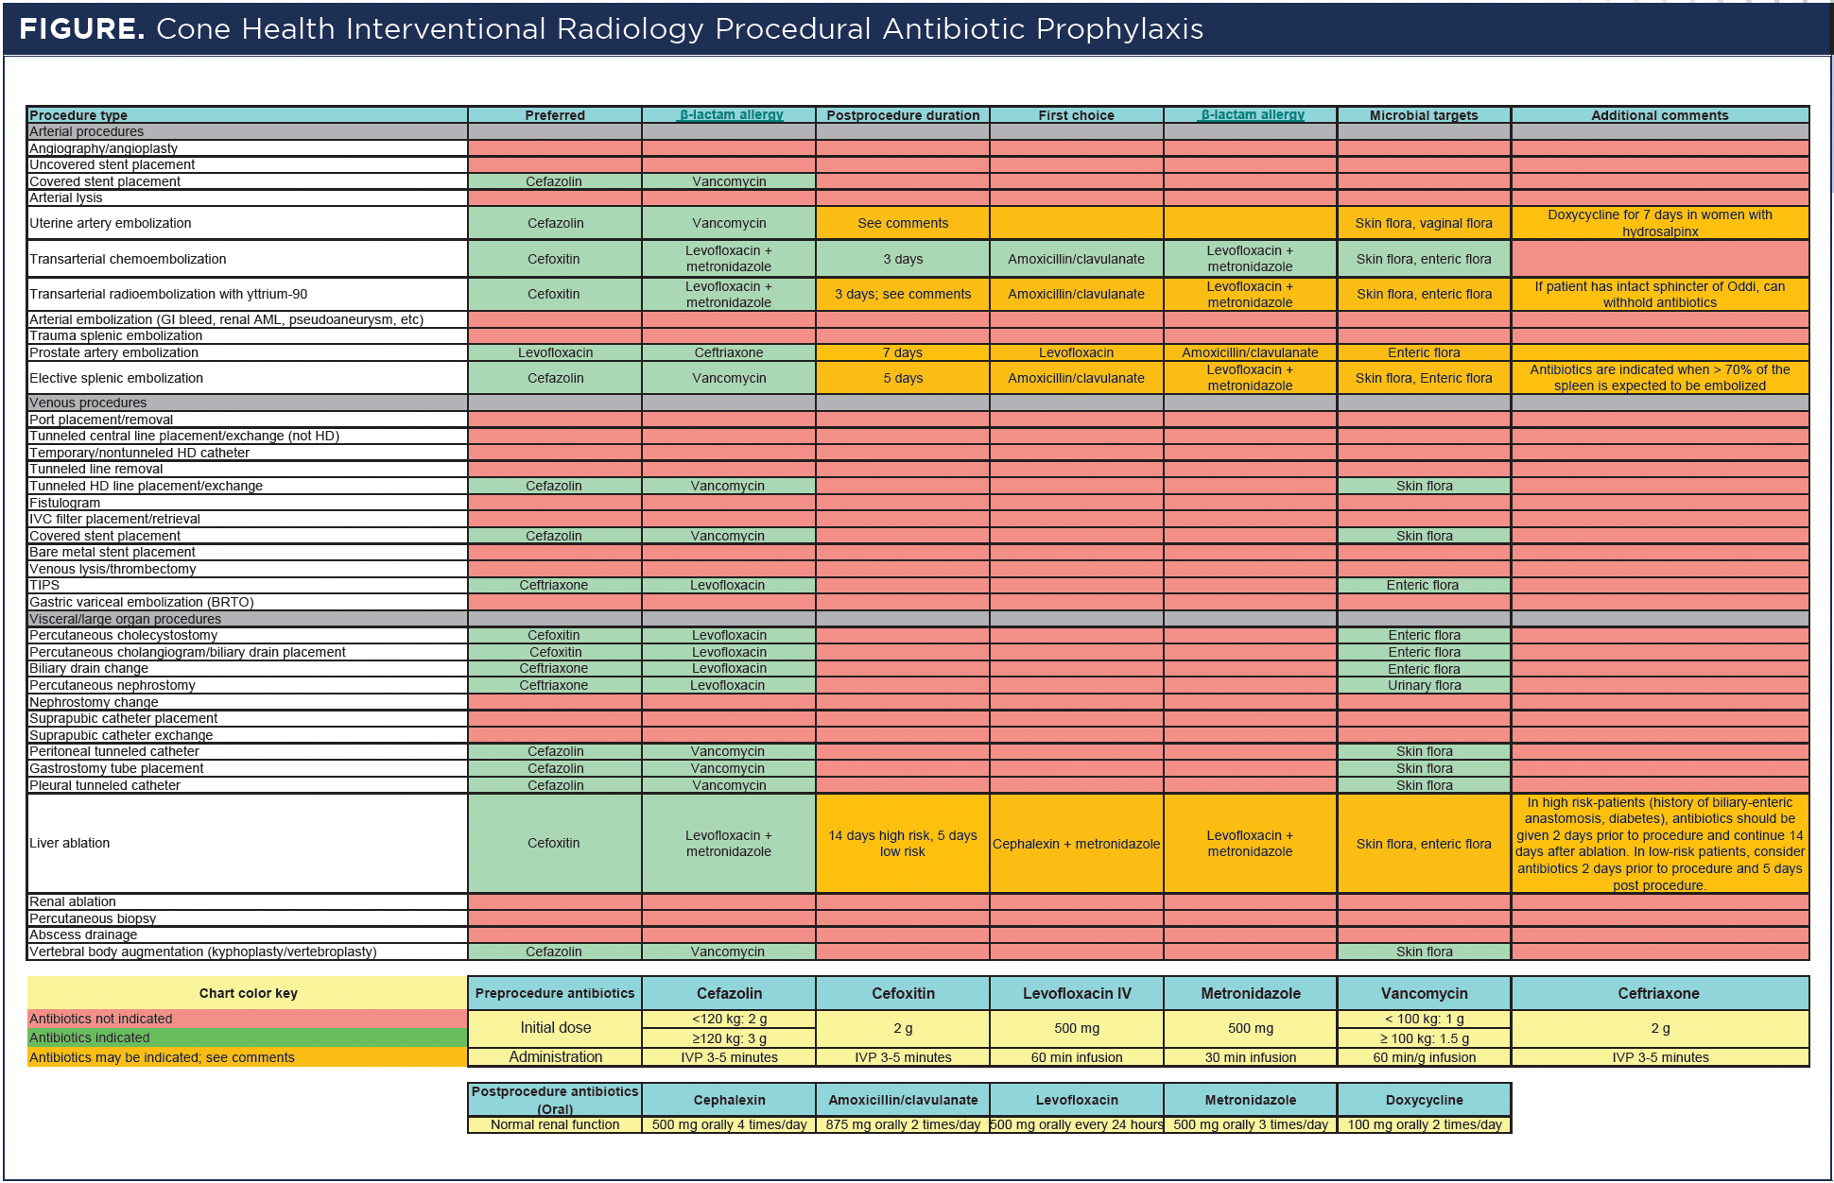Click the orange Antibiotics may be indicated swatch
1834x1183 pixels.
point(248,1057)
